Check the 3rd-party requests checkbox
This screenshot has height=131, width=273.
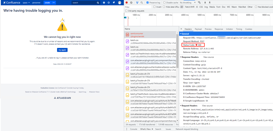pos(126,11)
